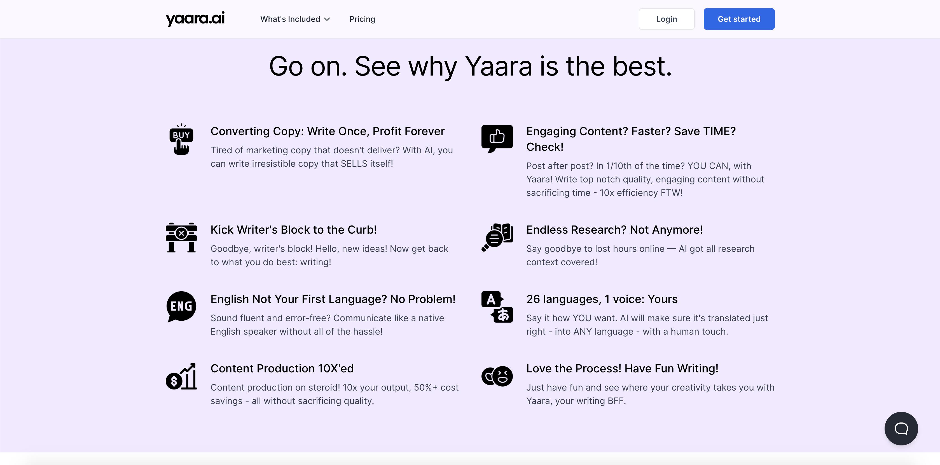Click the laughing emoji faces icon

click(497, 376)
